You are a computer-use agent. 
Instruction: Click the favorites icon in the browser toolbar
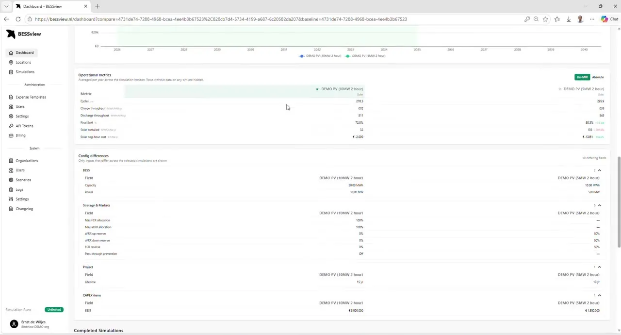tap(557, 19)
